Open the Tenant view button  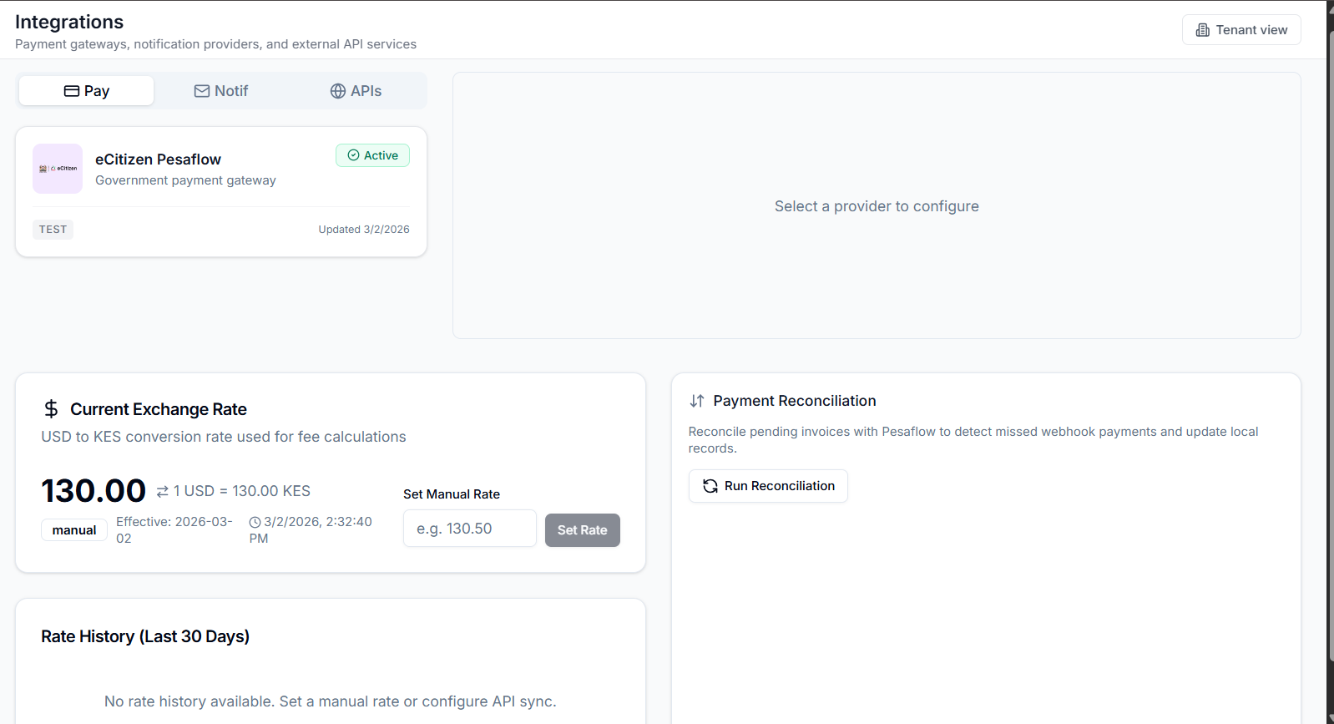(x=1241, y=30)
